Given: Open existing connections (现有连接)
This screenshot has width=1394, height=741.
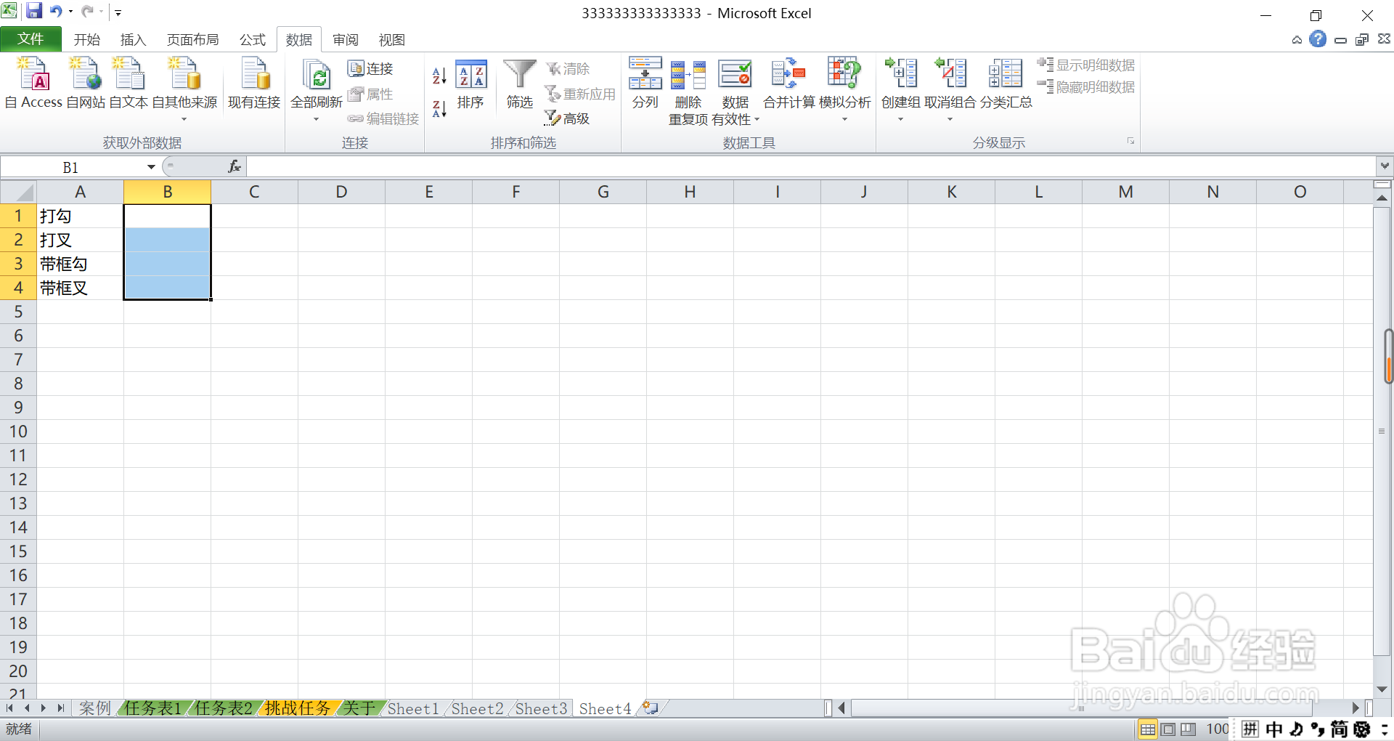Looking at the screenshot, I should [x=254, y=84].
